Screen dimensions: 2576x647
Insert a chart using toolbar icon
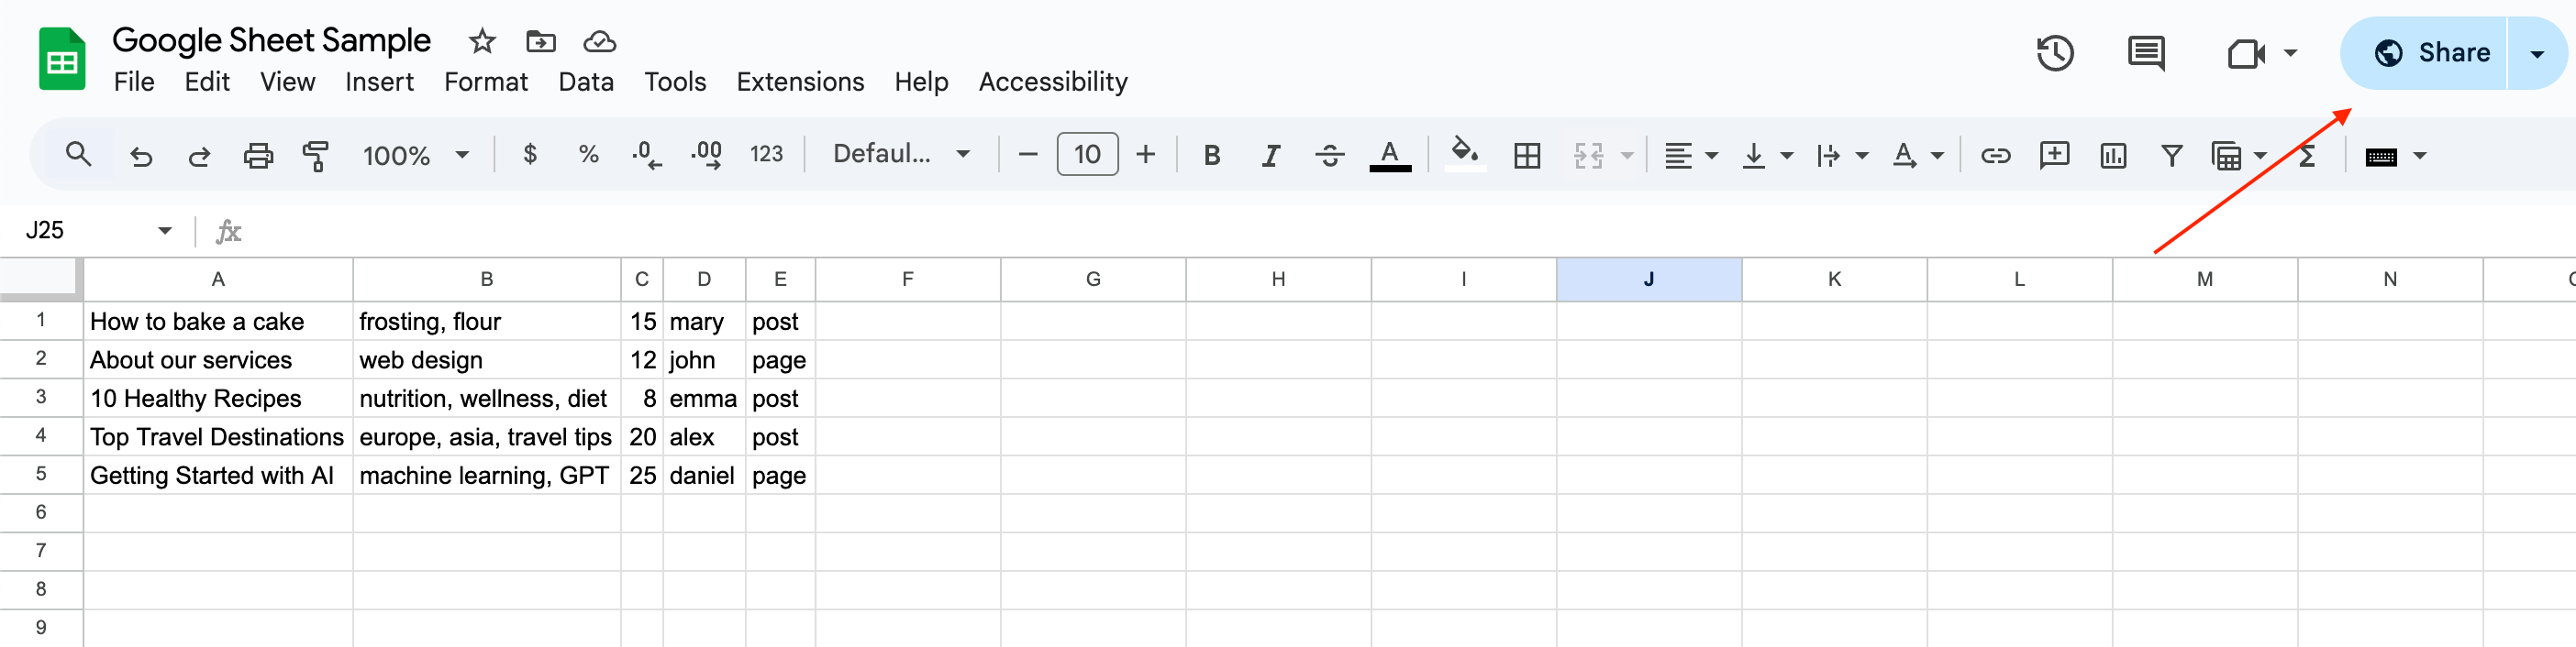tap(2113, 156)
